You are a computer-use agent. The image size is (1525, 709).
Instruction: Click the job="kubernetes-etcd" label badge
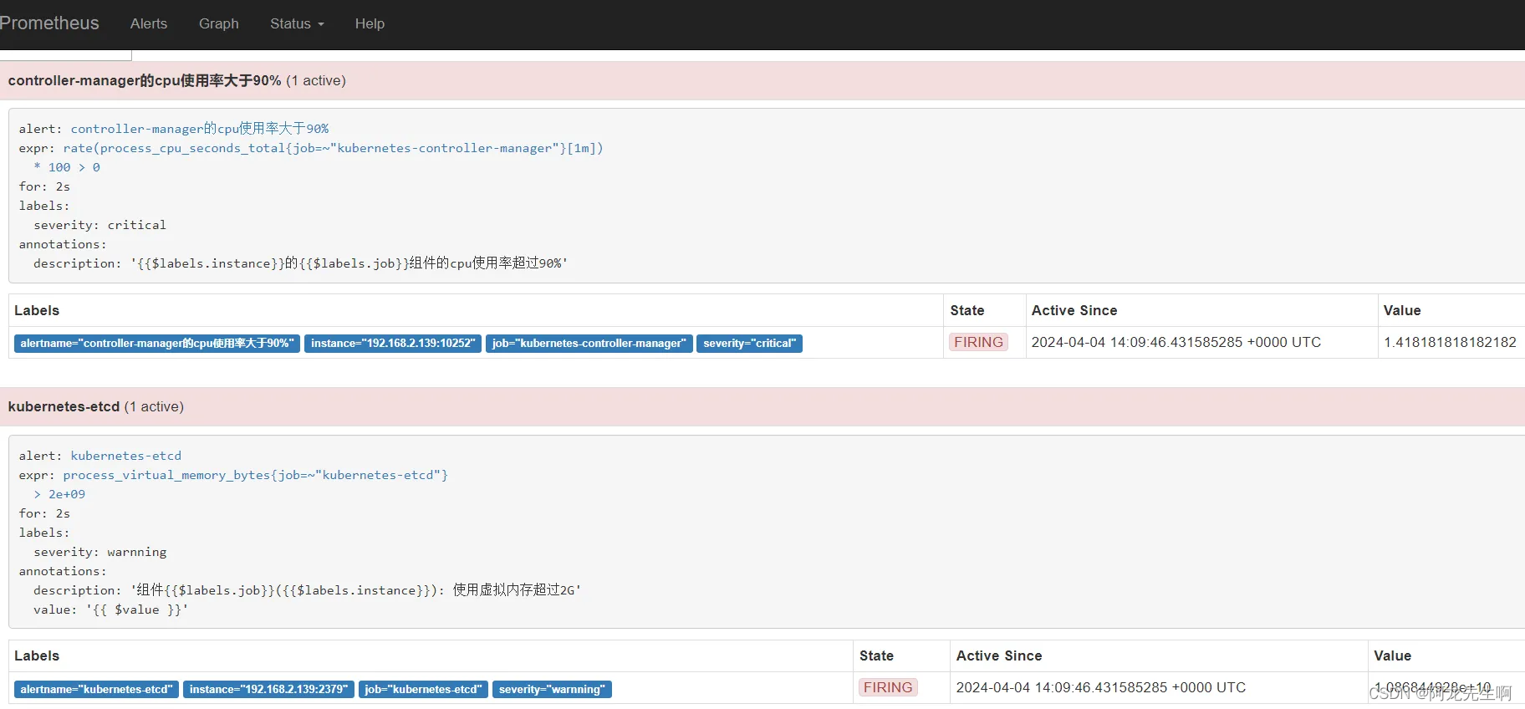pos(423,689)
